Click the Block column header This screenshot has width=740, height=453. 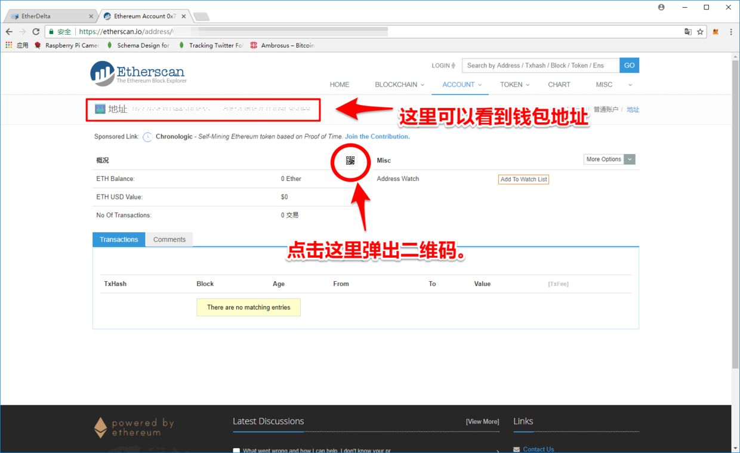[x=205, y=284]
